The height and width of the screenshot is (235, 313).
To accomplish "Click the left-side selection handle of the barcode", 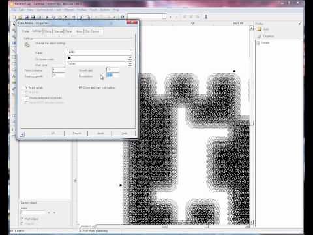I will coord(121,185).
